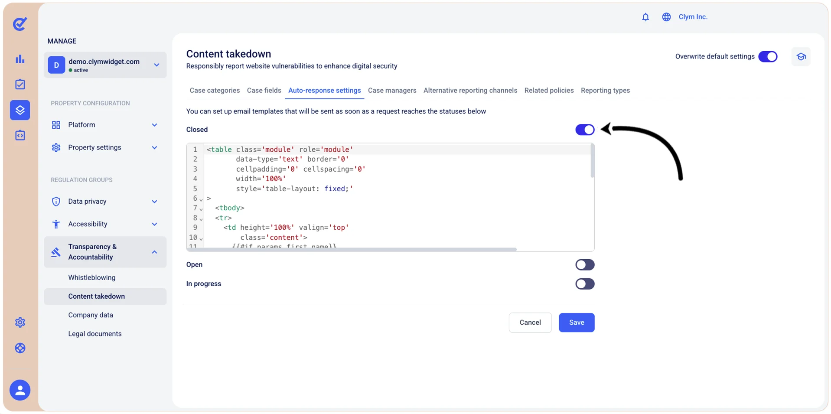This screenshot has height=414, width=831.
Task: Click the Save button
Action: (577, 323)
